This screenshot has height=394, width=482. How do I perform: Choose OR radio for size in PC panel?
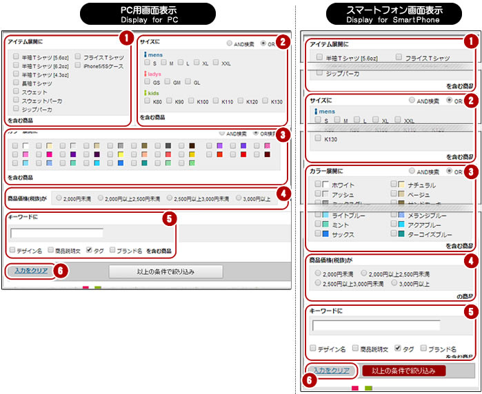pyautogui.click(x=263, y=43)
